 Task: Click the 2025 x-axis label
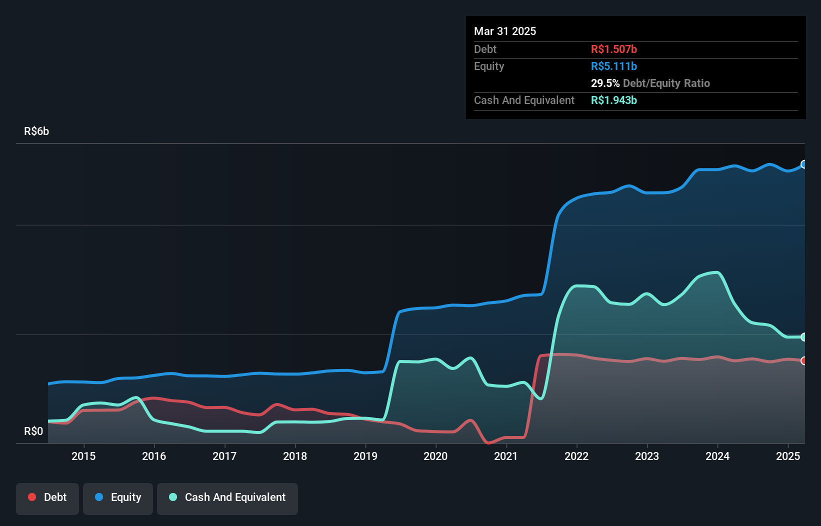click(x=788, y=456)
